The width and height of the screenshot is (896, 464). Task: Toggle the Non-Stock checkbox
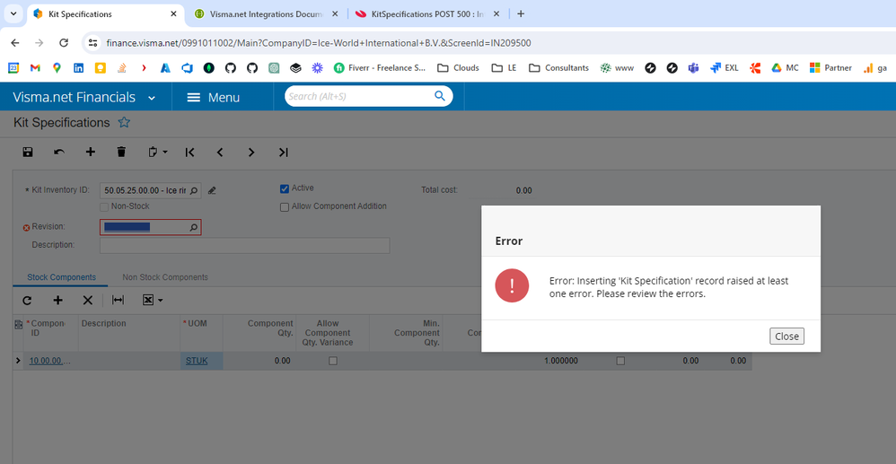point(104,206)
